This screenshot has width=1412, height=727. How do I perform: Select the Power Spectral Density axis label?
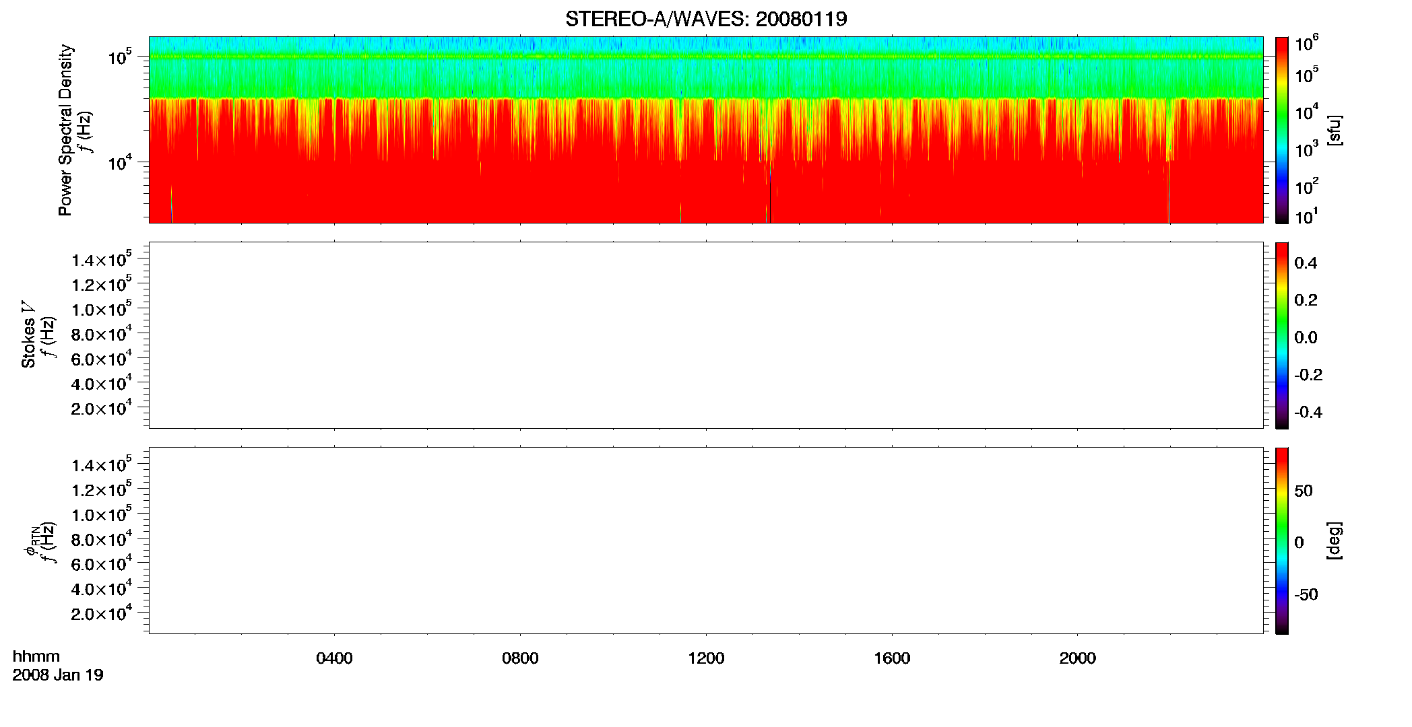pyautogui.click(x=65, y=130)
